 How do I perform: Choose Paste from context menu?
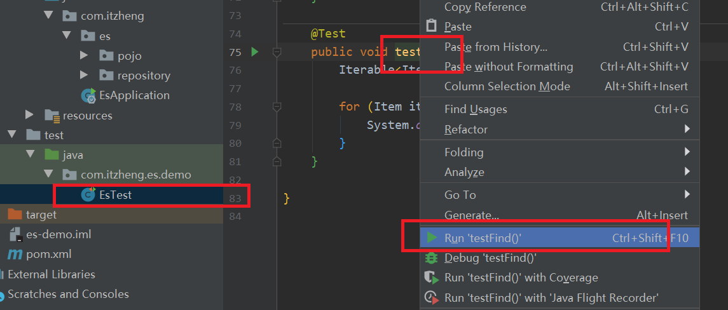tap(560, 27)
